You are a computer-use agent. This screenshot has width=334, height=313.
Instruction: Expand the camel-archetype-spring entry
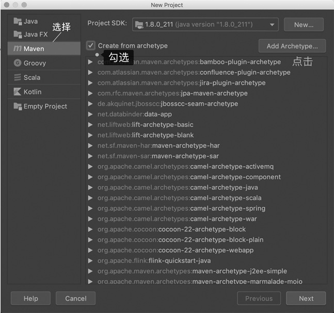coord(91,208)
